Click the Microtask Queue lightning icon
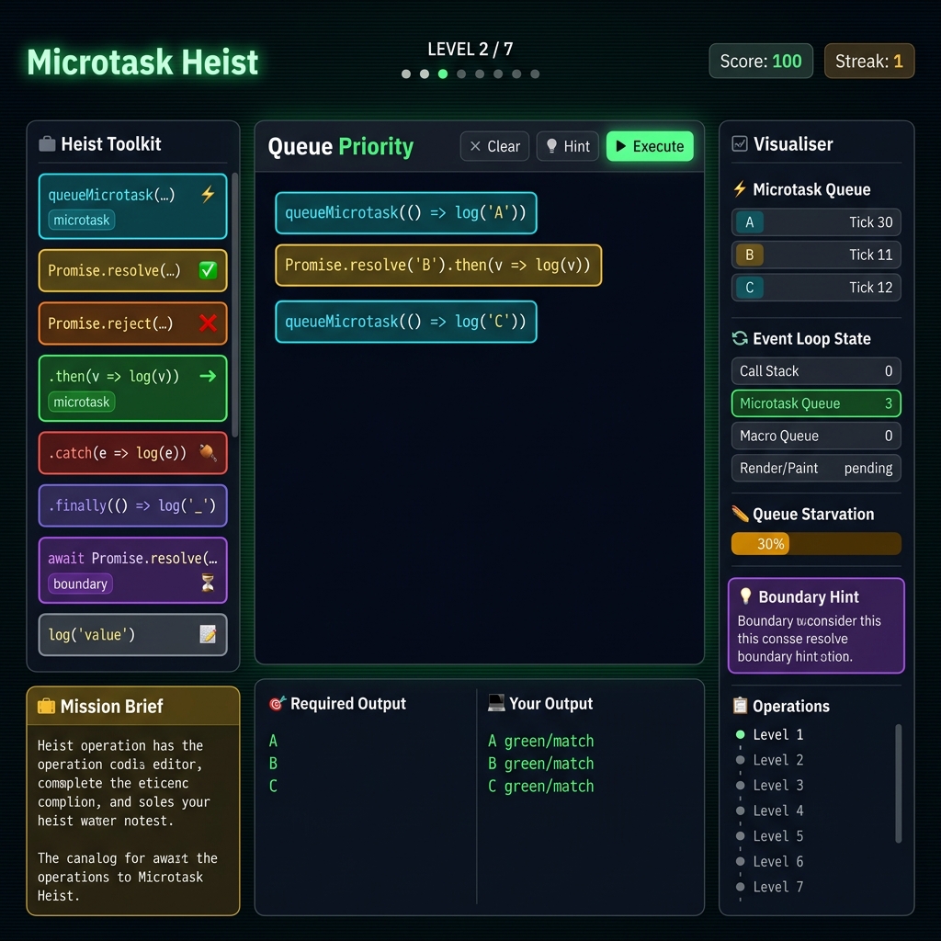This screenshot has height=941, width=941. point(740,189)
